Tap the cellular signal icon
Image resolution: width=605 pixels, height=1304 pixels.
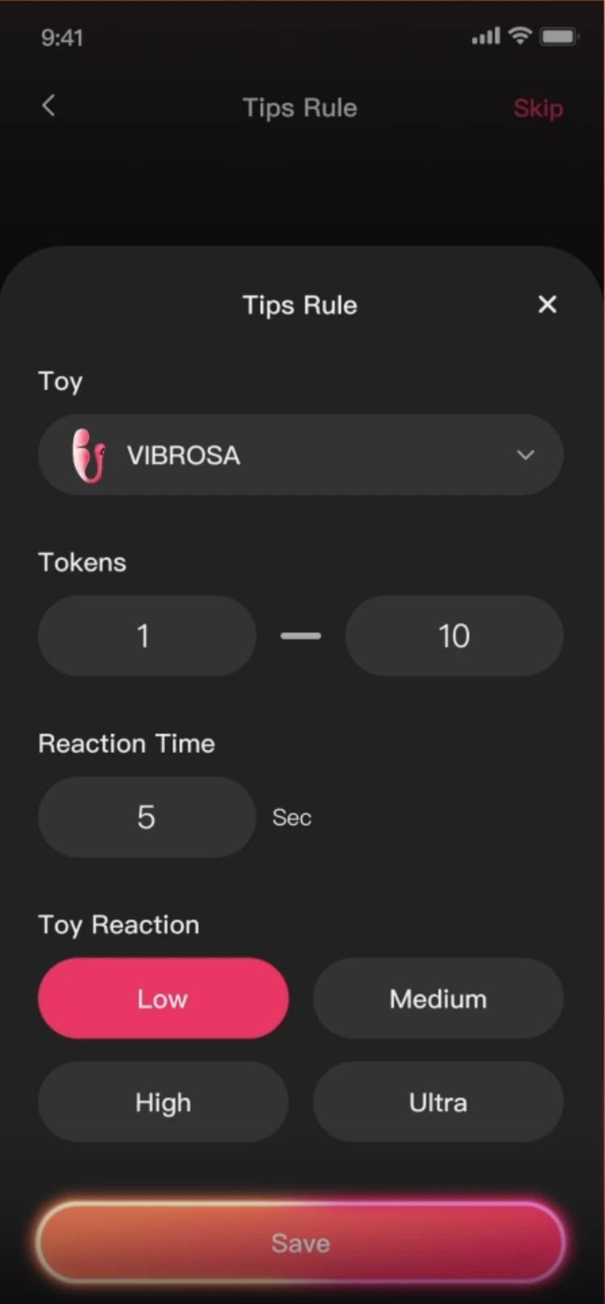click(485, 36)
